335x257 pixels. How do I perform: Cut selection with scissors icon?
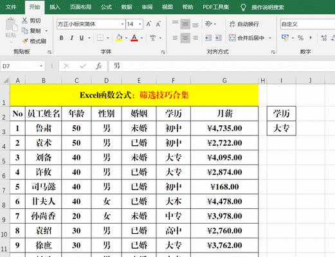click(25, 21)
